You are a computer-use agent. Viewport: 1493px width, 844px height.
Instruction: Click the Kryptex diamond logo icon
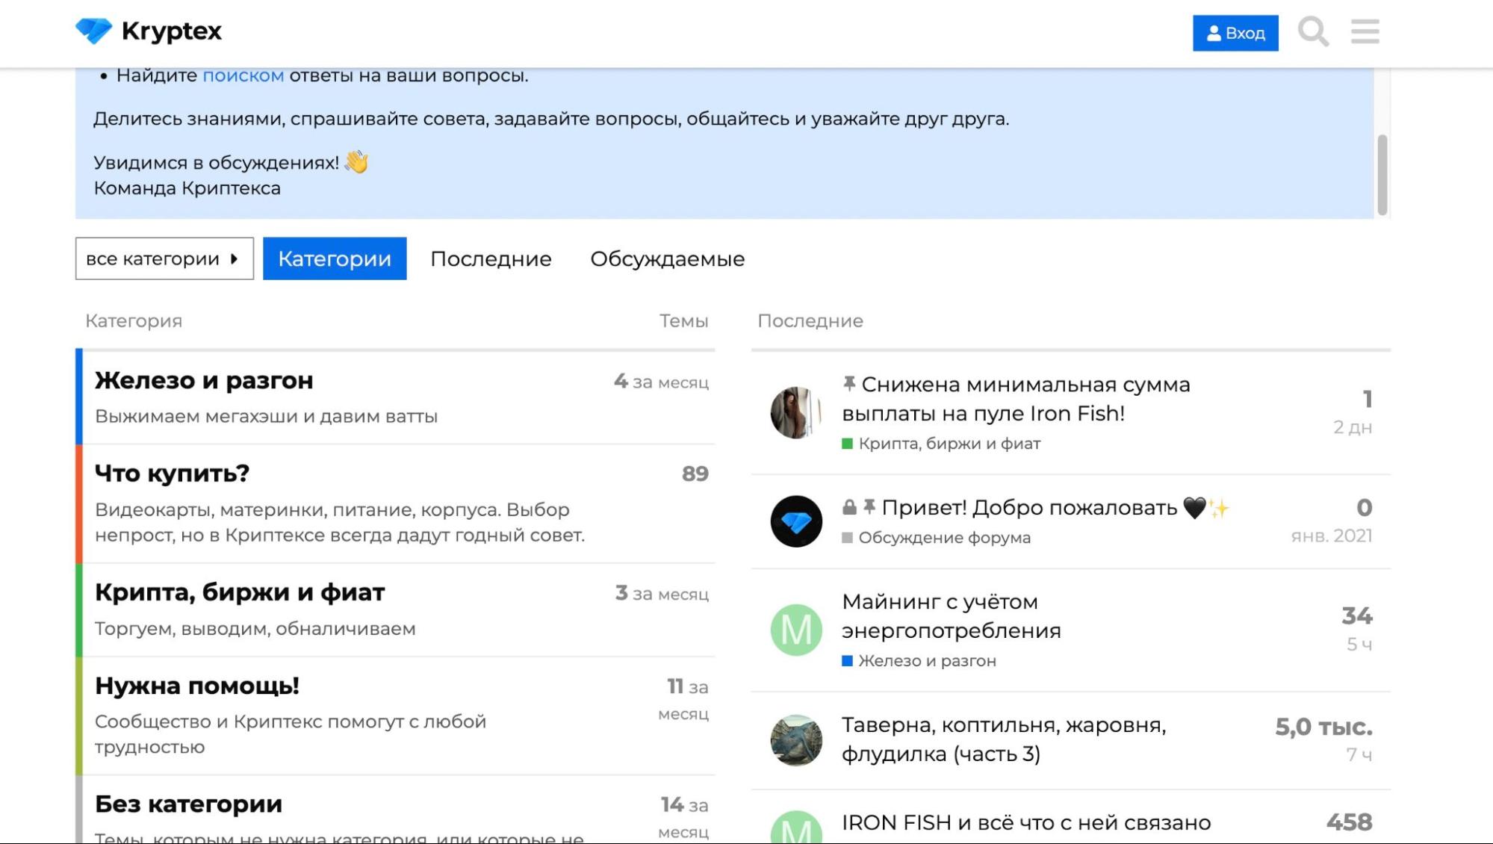pyautogui.click(x=93, y=31)
